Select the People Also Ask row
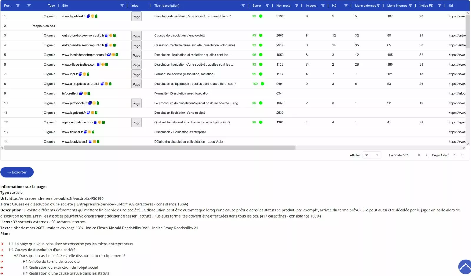 point(233,26)
